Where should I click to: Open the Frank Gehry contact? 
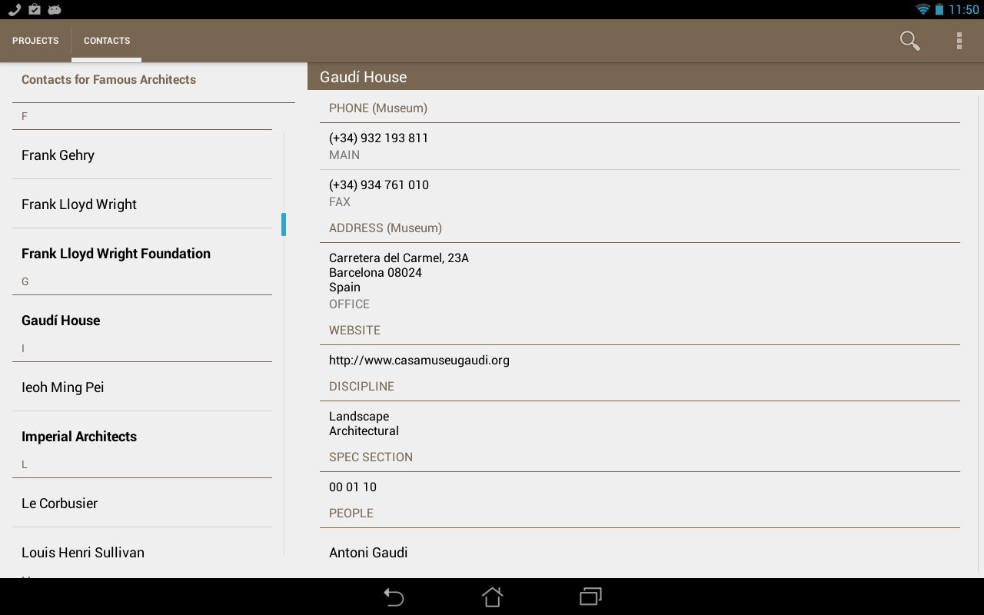tap(142, 155)
